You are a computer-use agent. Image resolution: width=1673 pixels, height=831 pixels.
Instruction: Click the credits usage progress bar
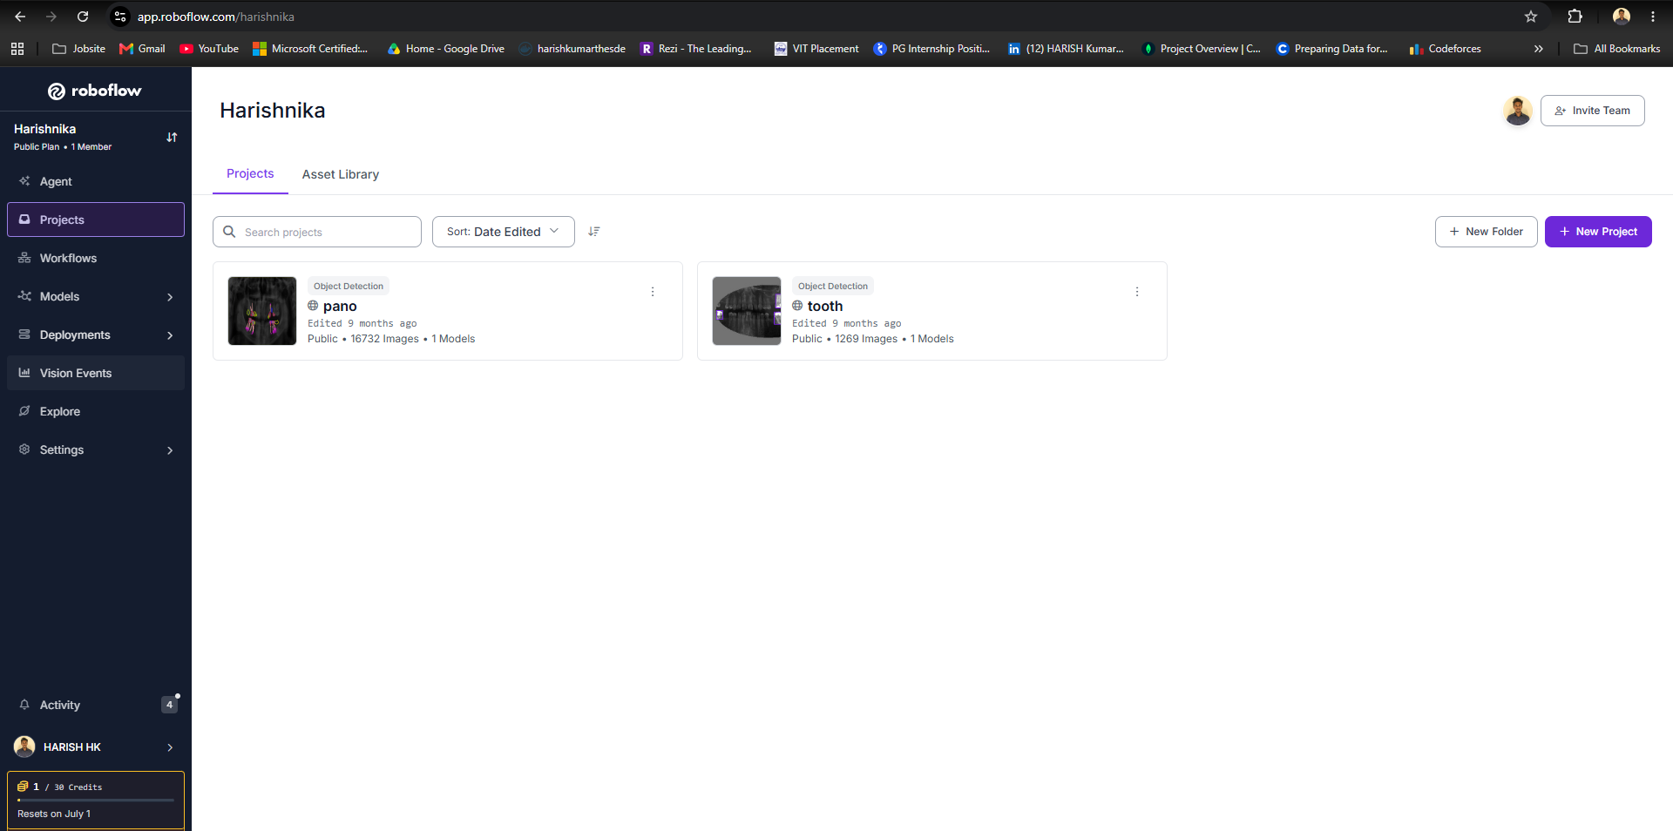(96, 800)
